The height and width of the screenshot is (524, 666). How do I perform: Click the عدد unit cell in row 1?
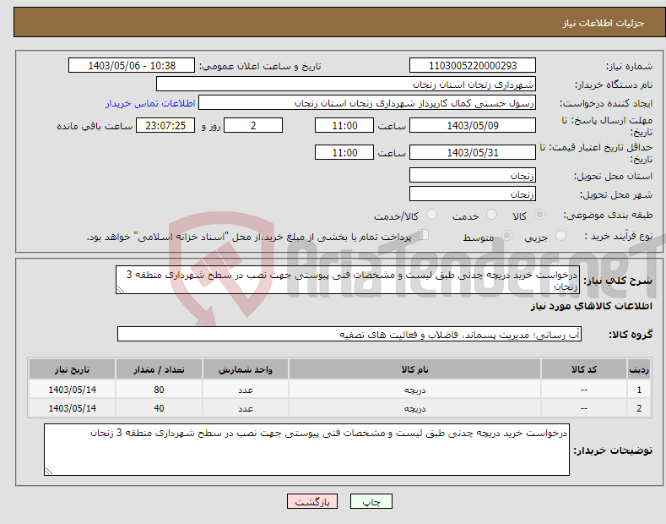246,390
